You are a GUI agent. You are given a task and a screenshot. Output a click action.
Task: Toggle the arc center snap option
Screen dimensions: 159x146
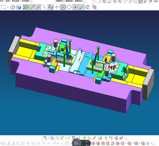(x=63, y=7)
